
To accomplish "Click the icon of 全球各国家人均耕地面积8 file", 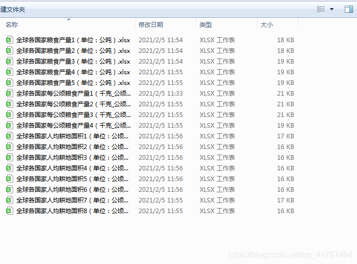I will tap(9, 211).
